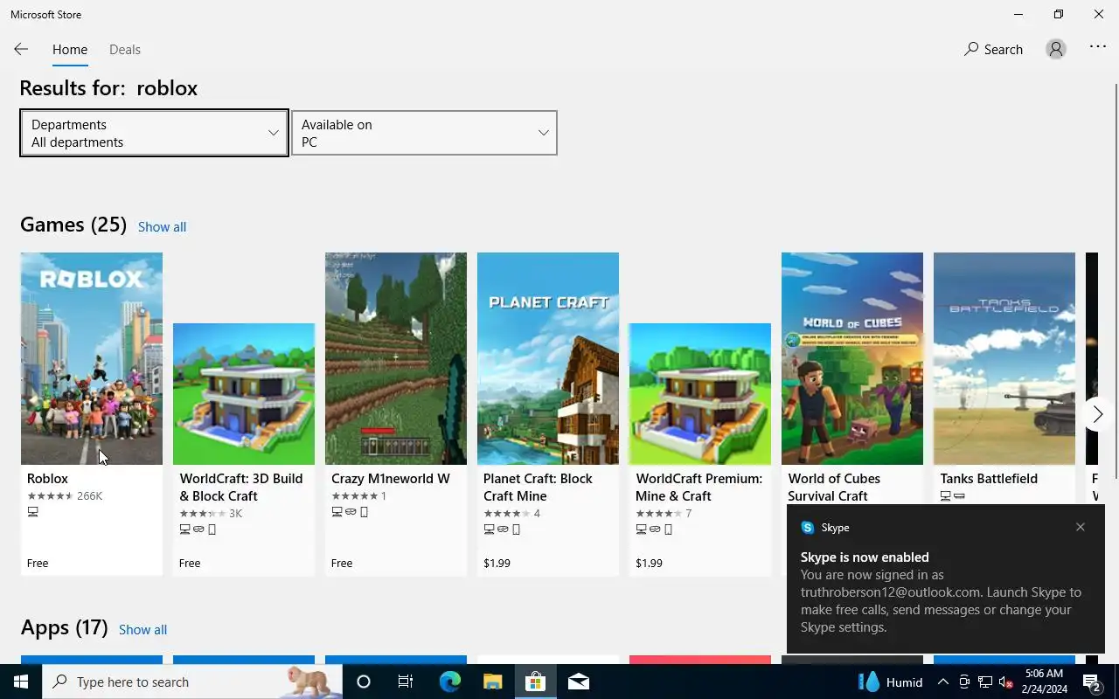This screenshot has height=699, width=1119.
Task: Open the Roblox game thumbnail
Action: click(92, 358)
